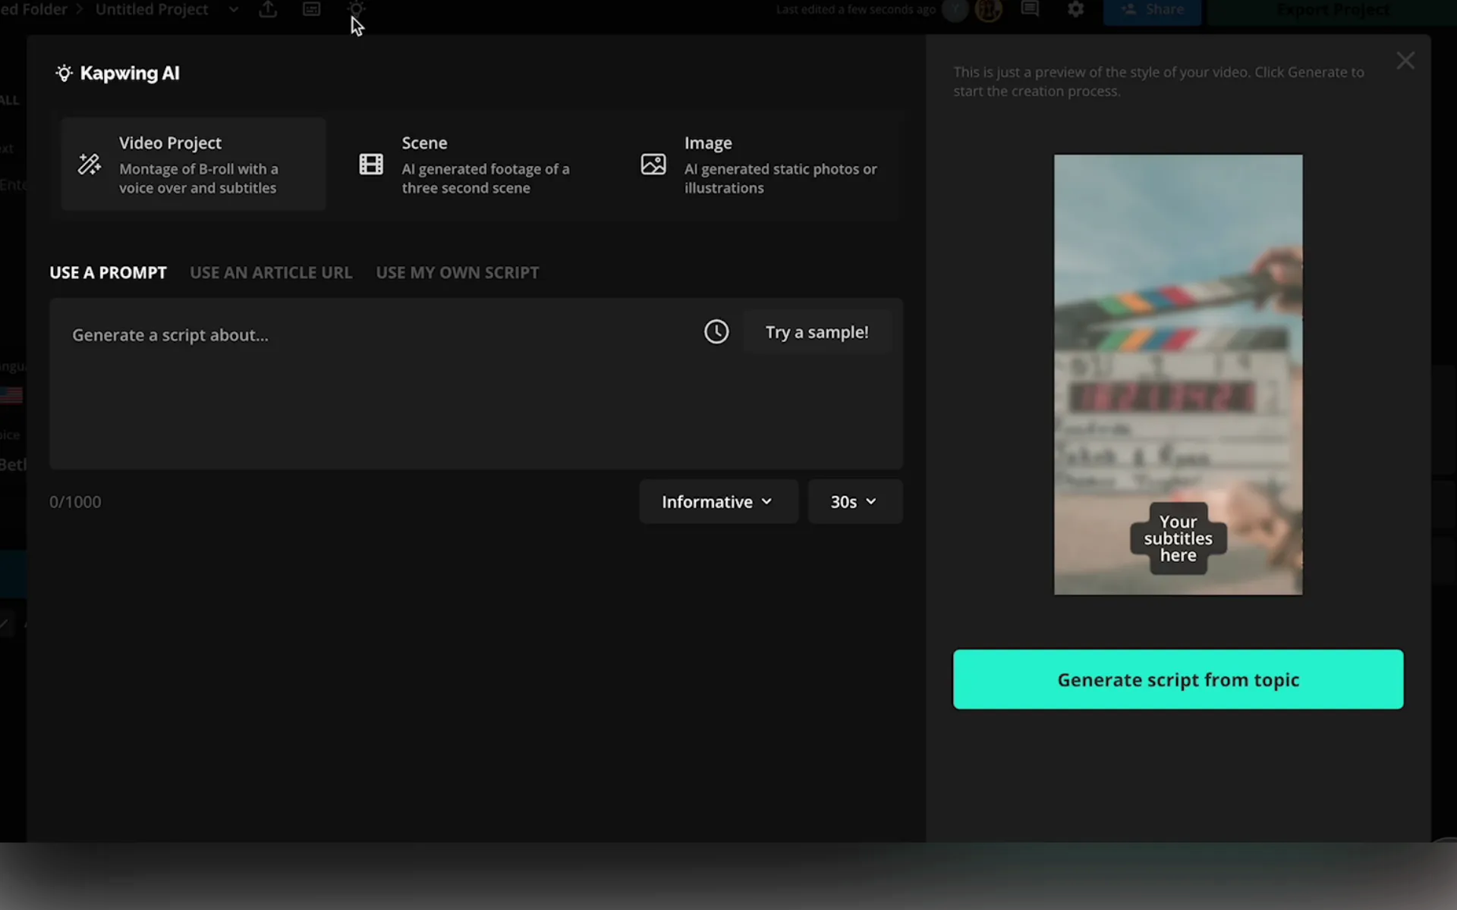Switch to Use an Article URL tab
Viewport: 1457px width, 910px height.
271,273
